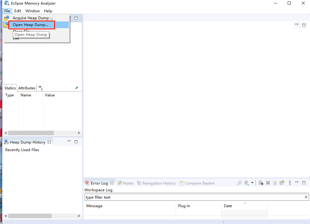Click inspector scrollbar right arrow
The width and height of the screenshot is (310, 224).
pos(79,133)
